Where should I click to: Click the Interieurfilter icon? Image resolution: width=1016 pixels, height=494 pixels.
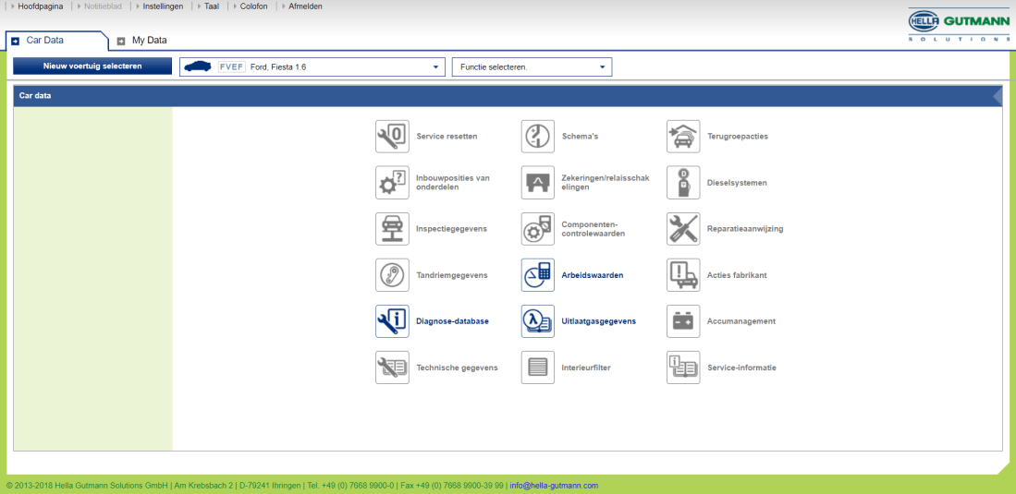coord(538,367)
